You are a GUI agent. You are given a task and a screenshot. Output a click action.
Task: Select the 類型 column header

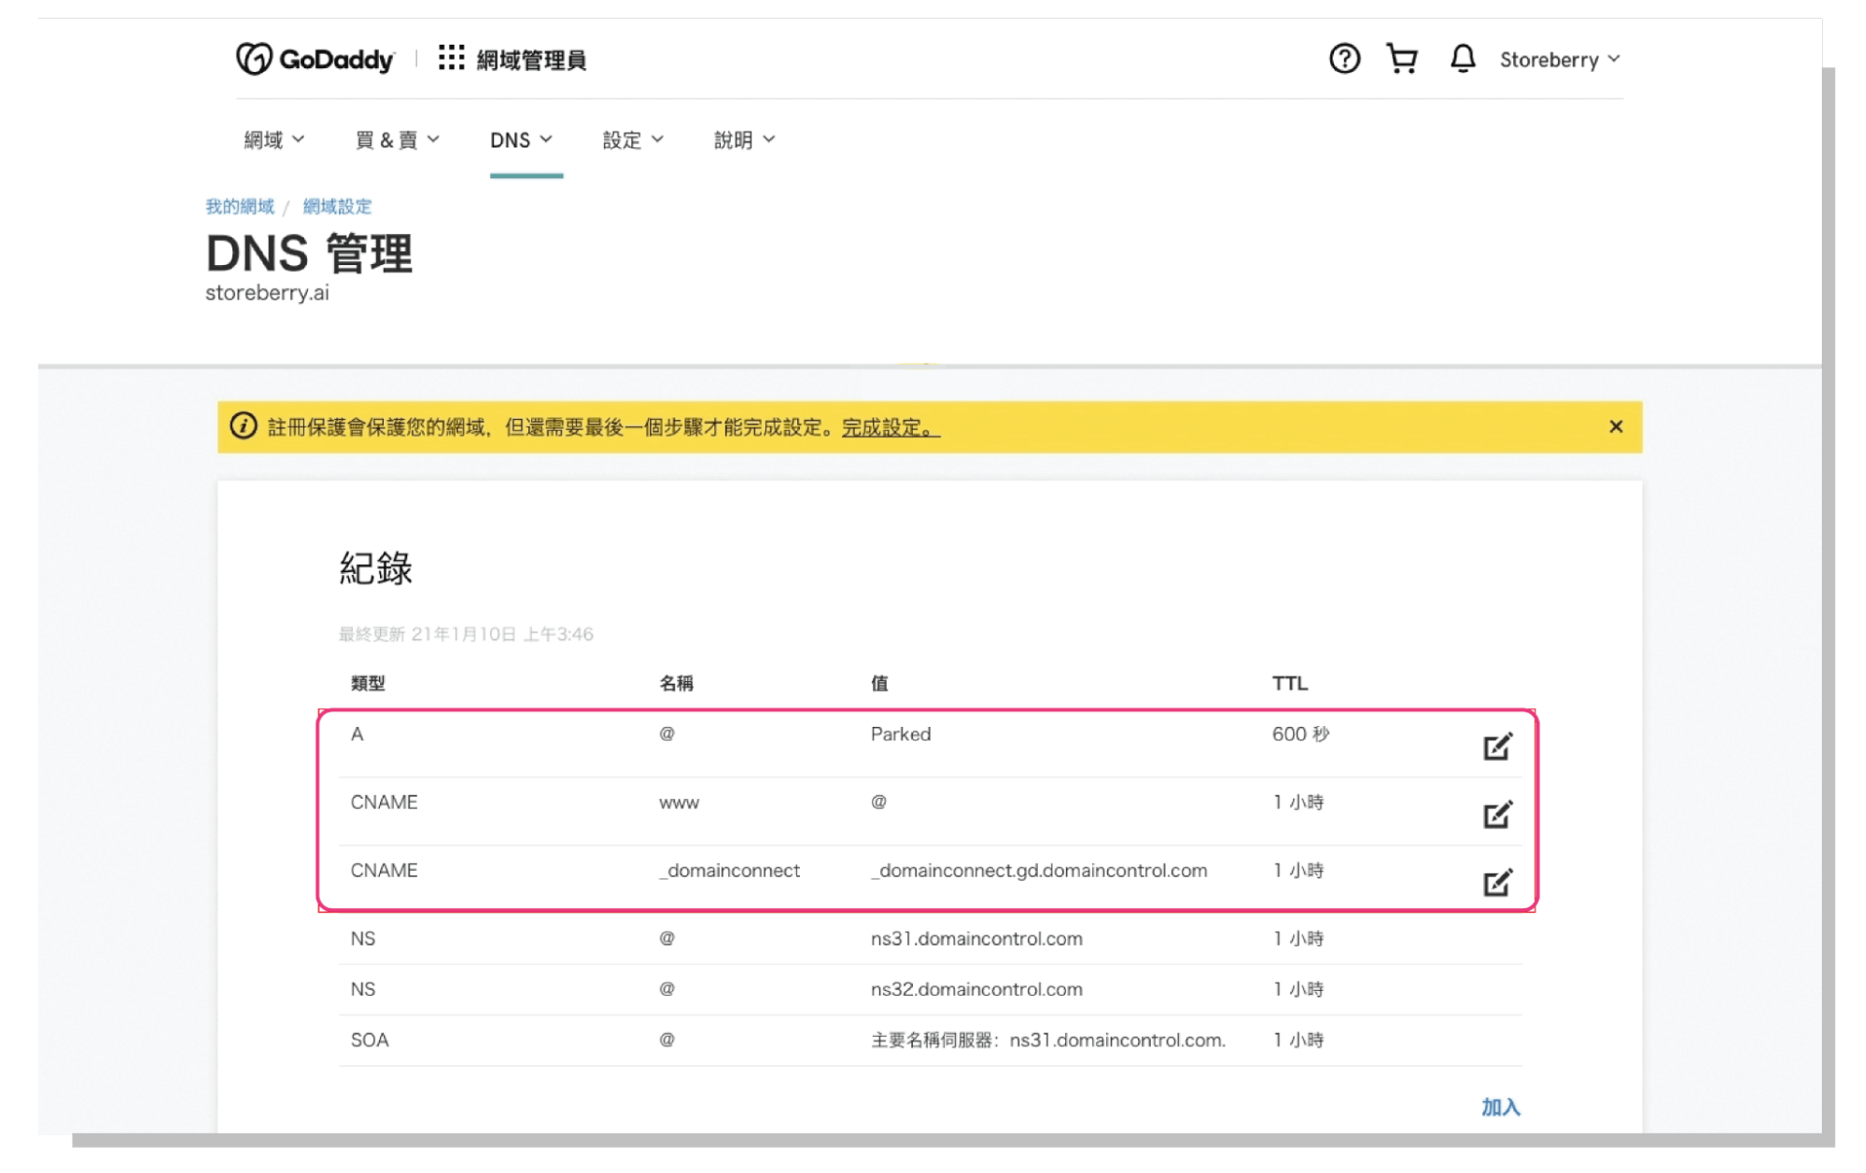[x=368, y=683]
